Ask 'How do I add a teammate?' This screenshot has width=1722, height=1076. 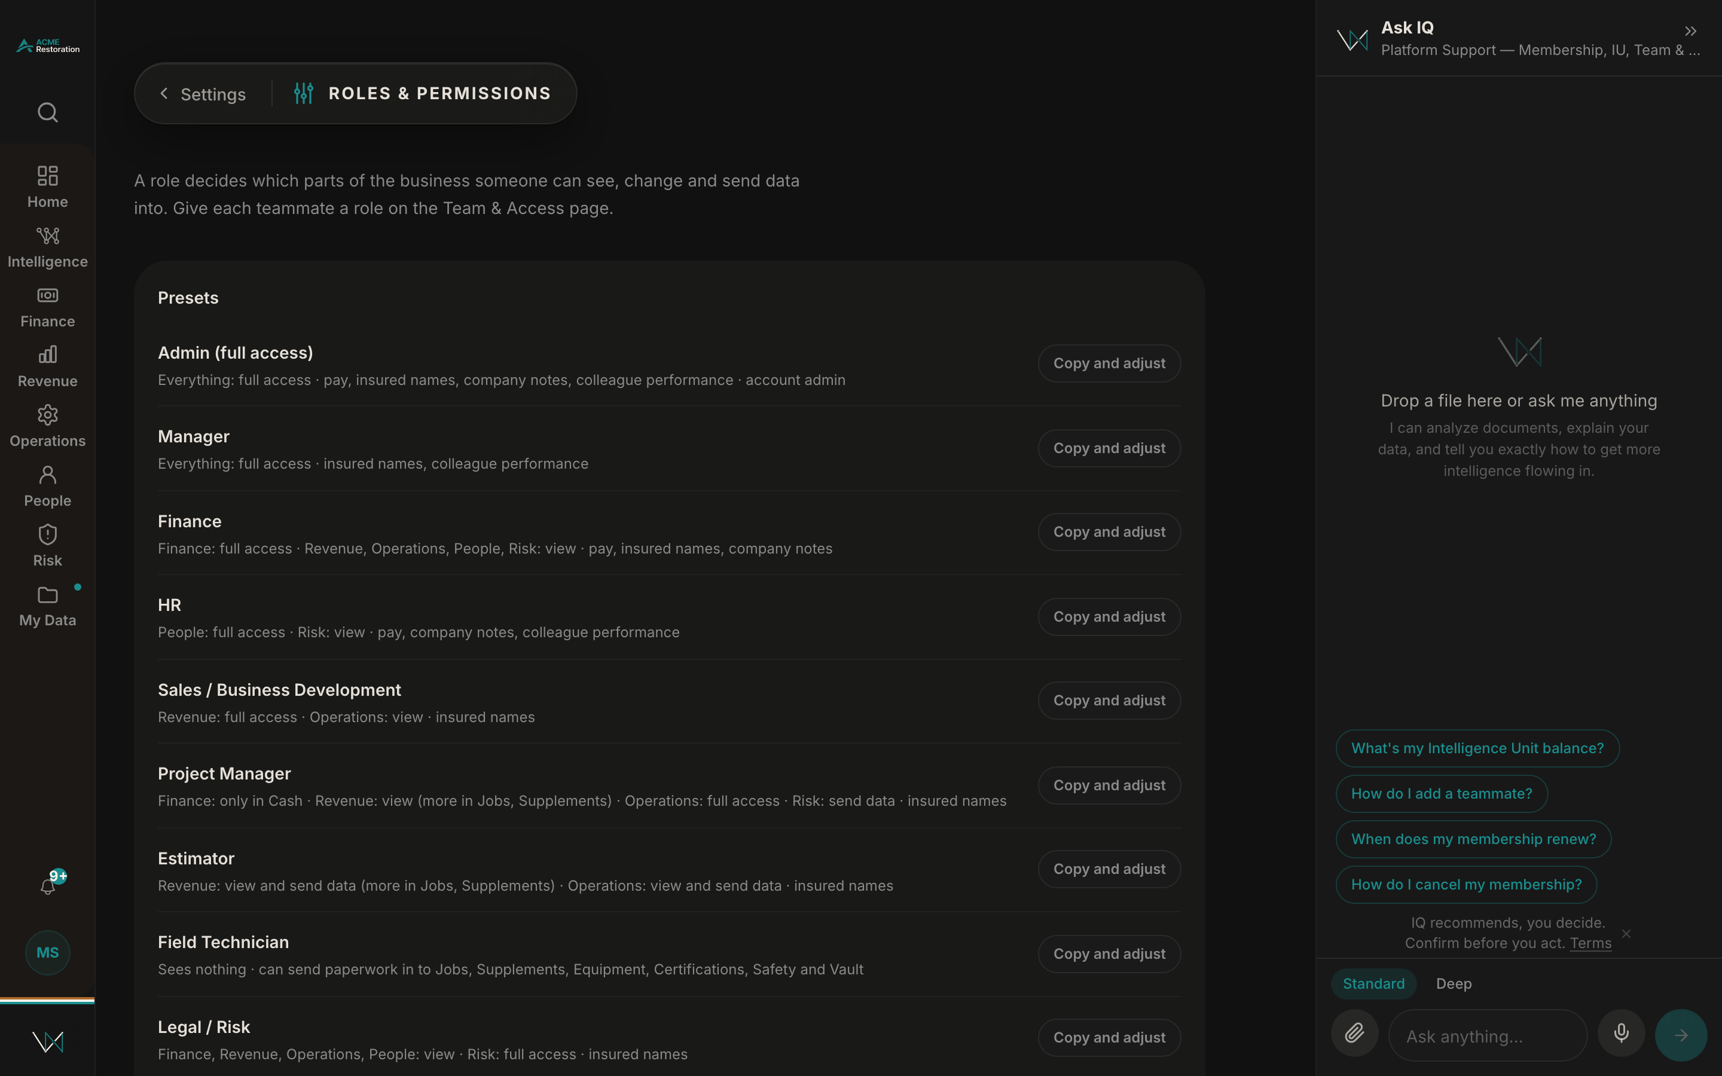tap(1442, 793)
